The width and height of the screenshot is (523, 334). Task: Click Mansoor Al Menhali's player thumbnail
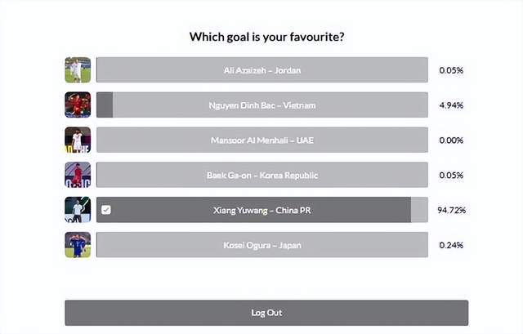click(x=78, y=140)
